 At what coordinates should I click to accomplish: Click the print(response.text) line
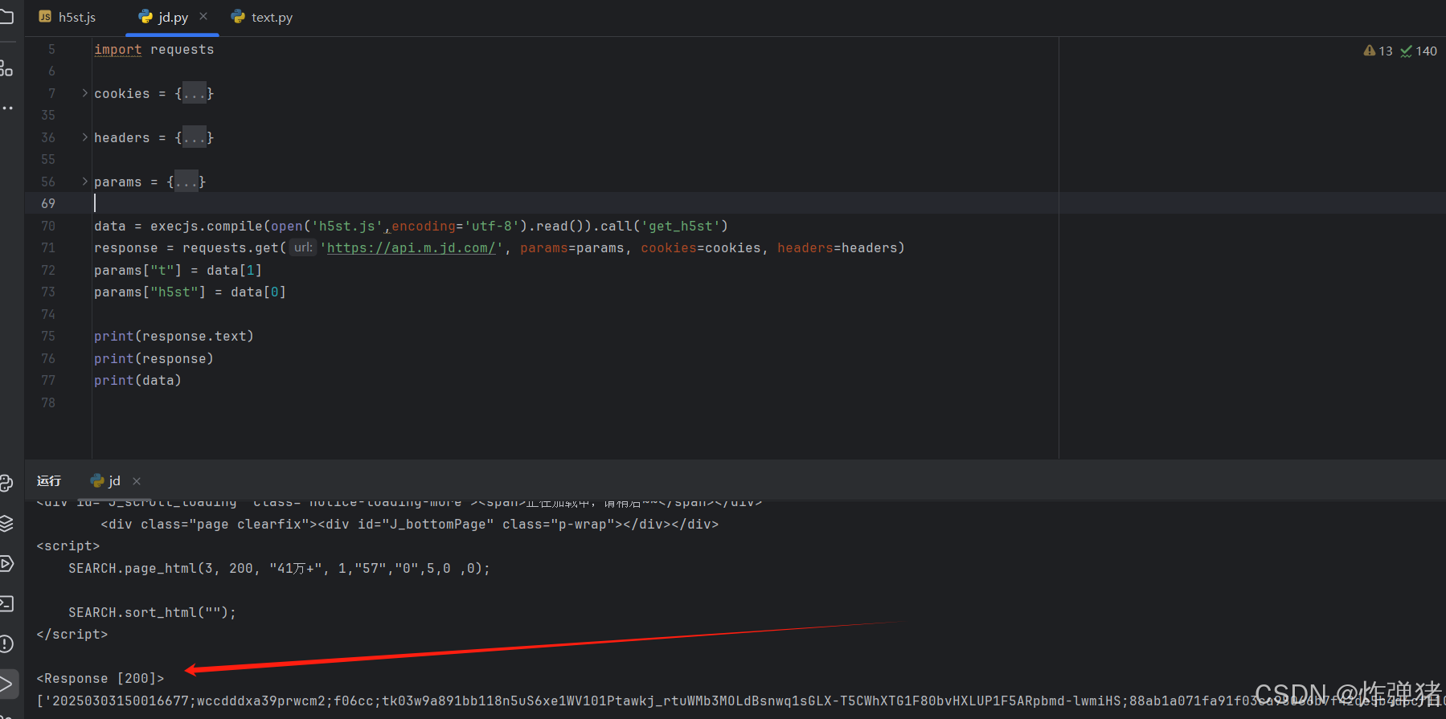(174, 336)
